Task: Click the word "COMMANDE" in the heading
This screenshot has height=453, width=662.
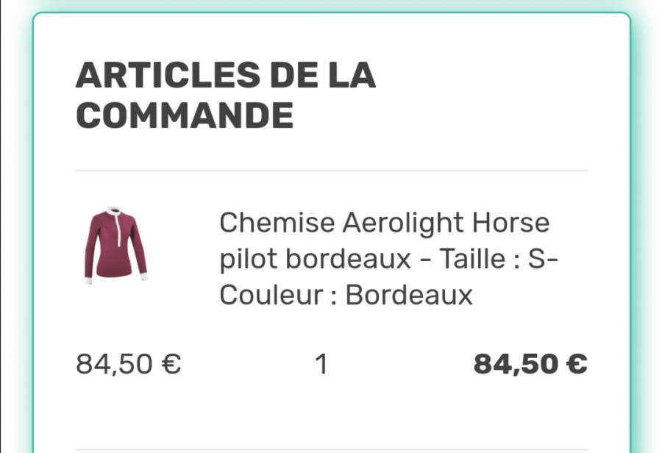Action: (185, 115)
